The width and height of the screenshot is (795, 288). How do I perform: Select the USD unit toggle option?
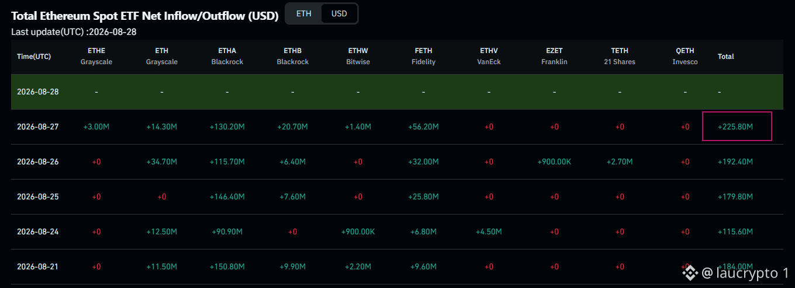coord(339,13)
